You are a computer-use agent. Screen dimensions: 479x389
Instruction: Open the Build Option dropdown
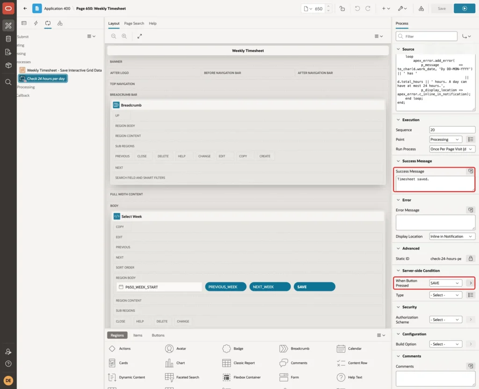[445, 344]
